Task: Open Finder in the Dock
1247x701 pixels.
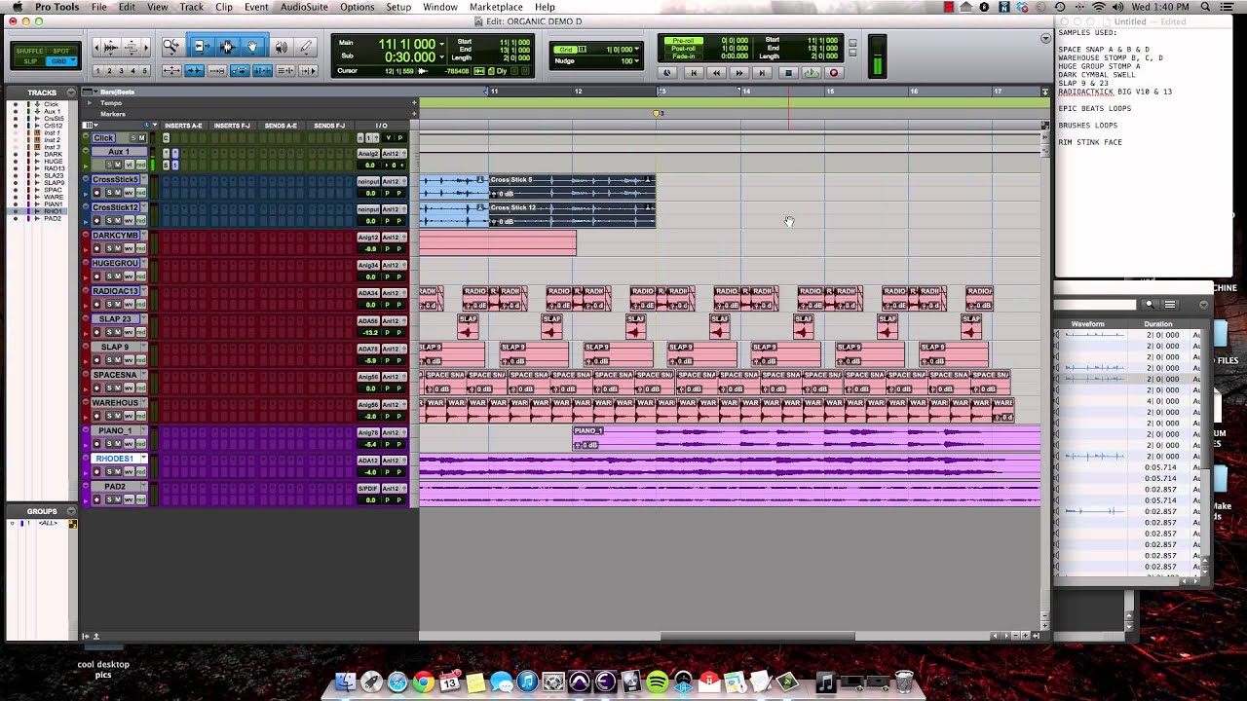Action: (345, 683)
